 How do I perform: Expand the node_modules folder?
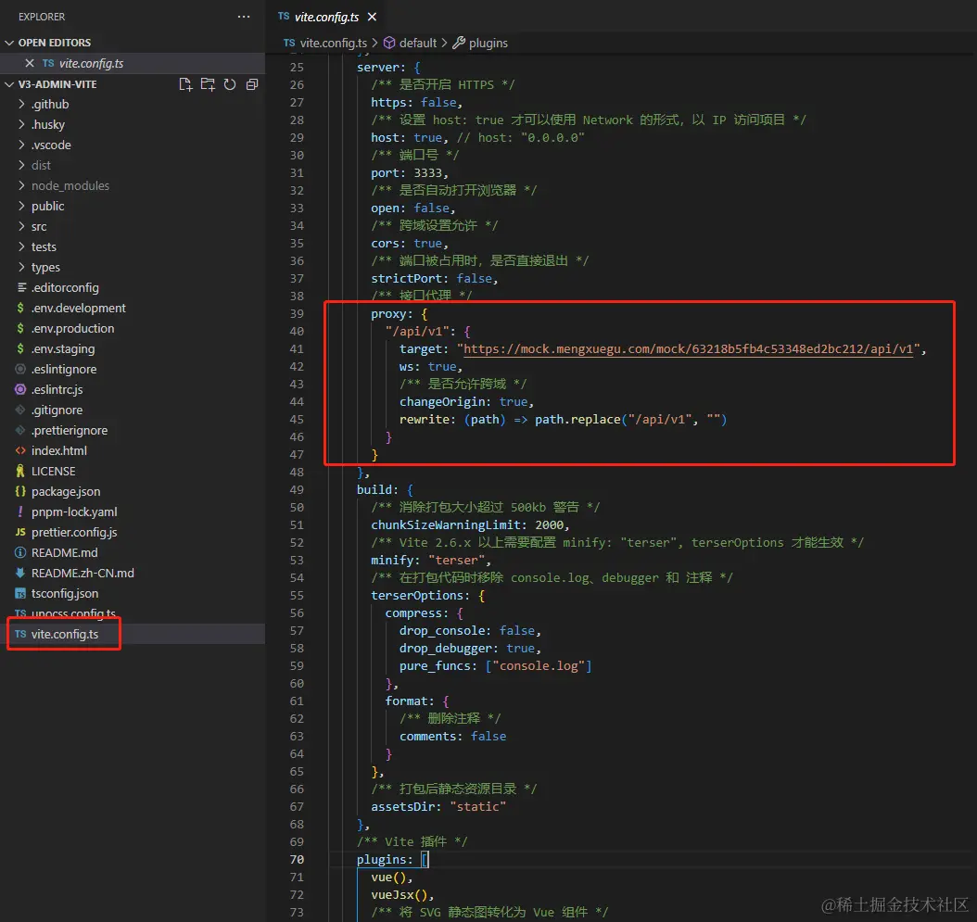click(x=70, y=185)
